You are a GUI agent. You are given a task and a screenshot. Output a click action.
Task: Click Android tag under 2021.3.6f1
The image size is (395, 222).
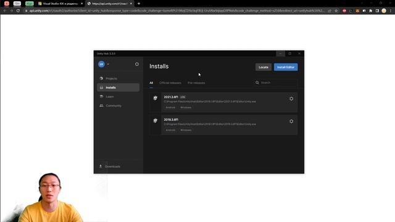click(x=170, y=107)
